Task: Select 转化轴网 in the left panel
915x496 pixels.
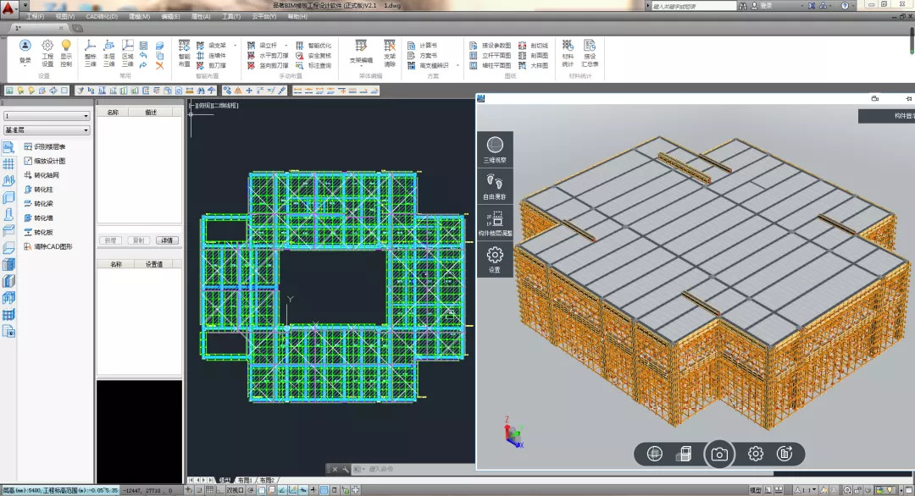Action: click(47, 175)
